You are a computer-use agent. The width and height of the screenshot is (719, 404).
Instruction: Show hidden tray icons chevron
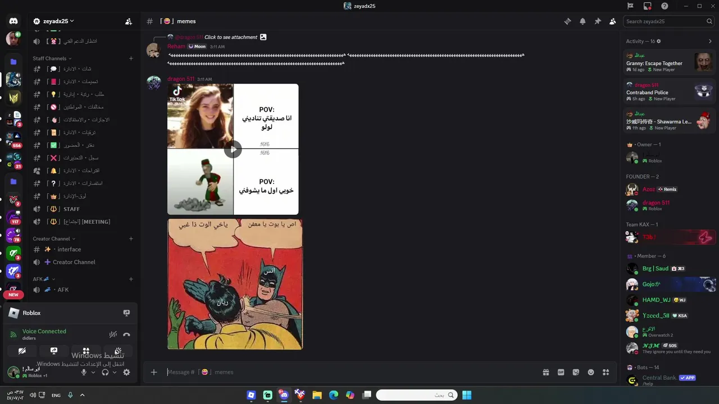point(82,395)
